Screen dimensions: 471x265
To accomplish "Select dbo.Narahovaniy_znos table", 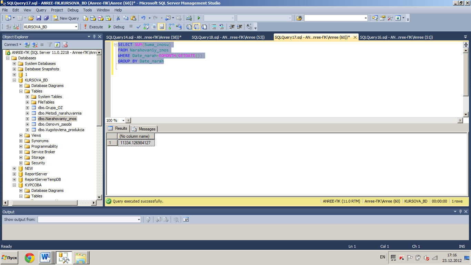I will click(57, 119).
